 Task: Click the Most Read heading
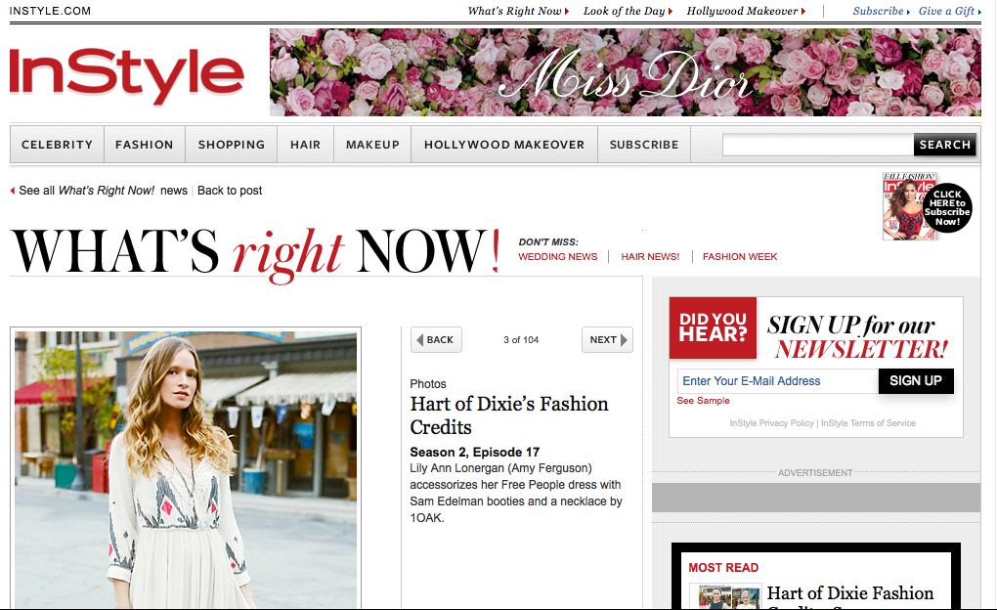click(723, 567)
